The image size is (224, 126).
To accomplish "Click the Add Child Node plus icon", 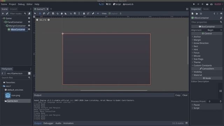I will tap(3, 14).
